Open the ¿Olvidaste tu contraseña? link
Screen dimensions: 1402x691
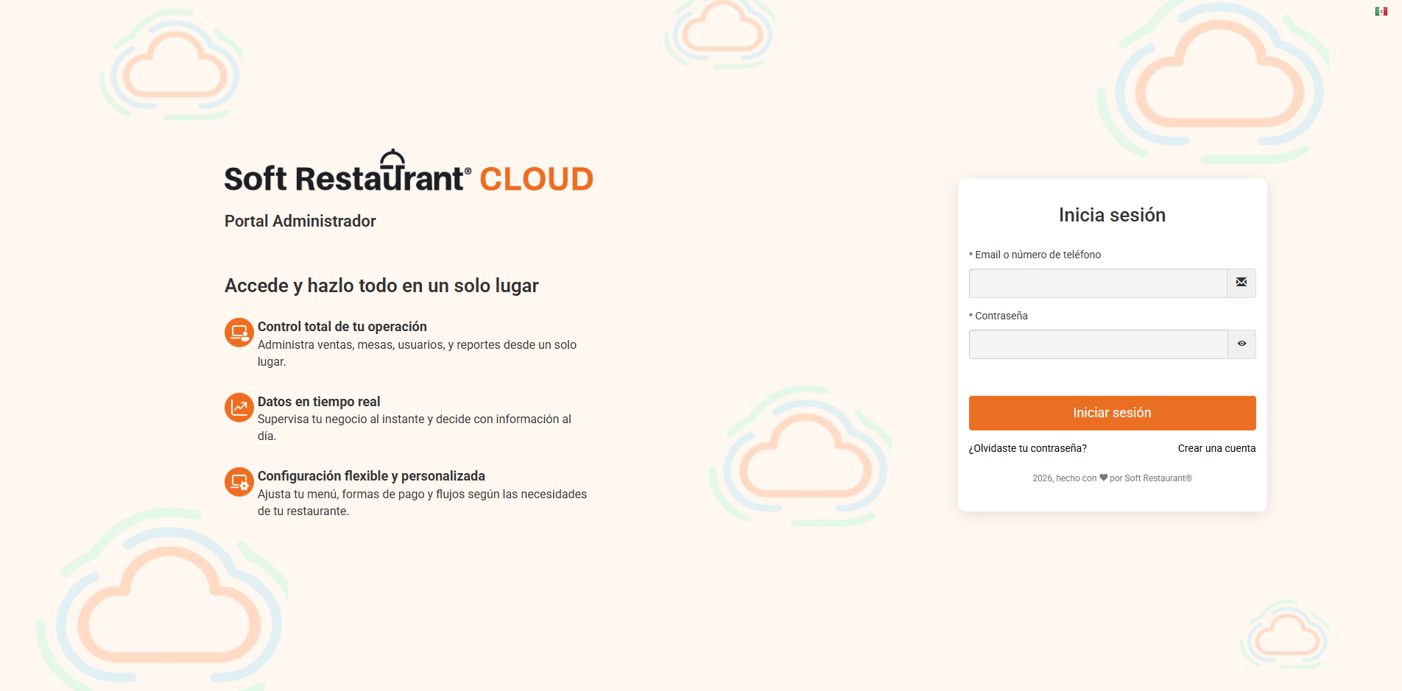click(x=1028, y=448)
